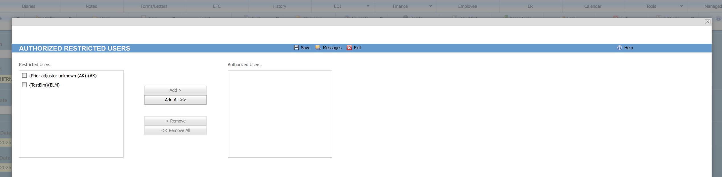Close the dialog with the X button
This screenshot has height=177, width=722.
click(707, 22)
